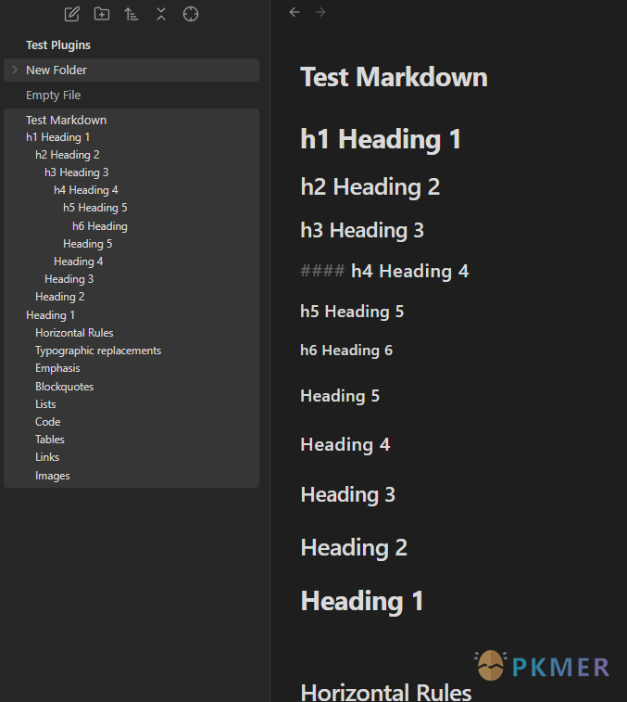Place cursor in editor h5 Heading 5

[x=352, y=312]
